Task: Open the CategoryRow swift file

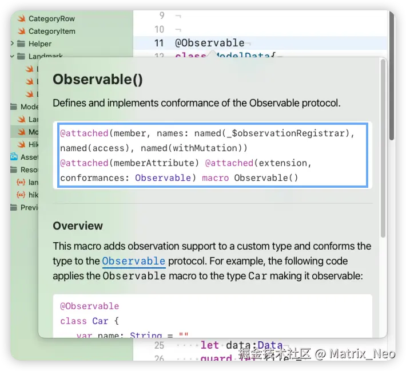Action: 51,19
